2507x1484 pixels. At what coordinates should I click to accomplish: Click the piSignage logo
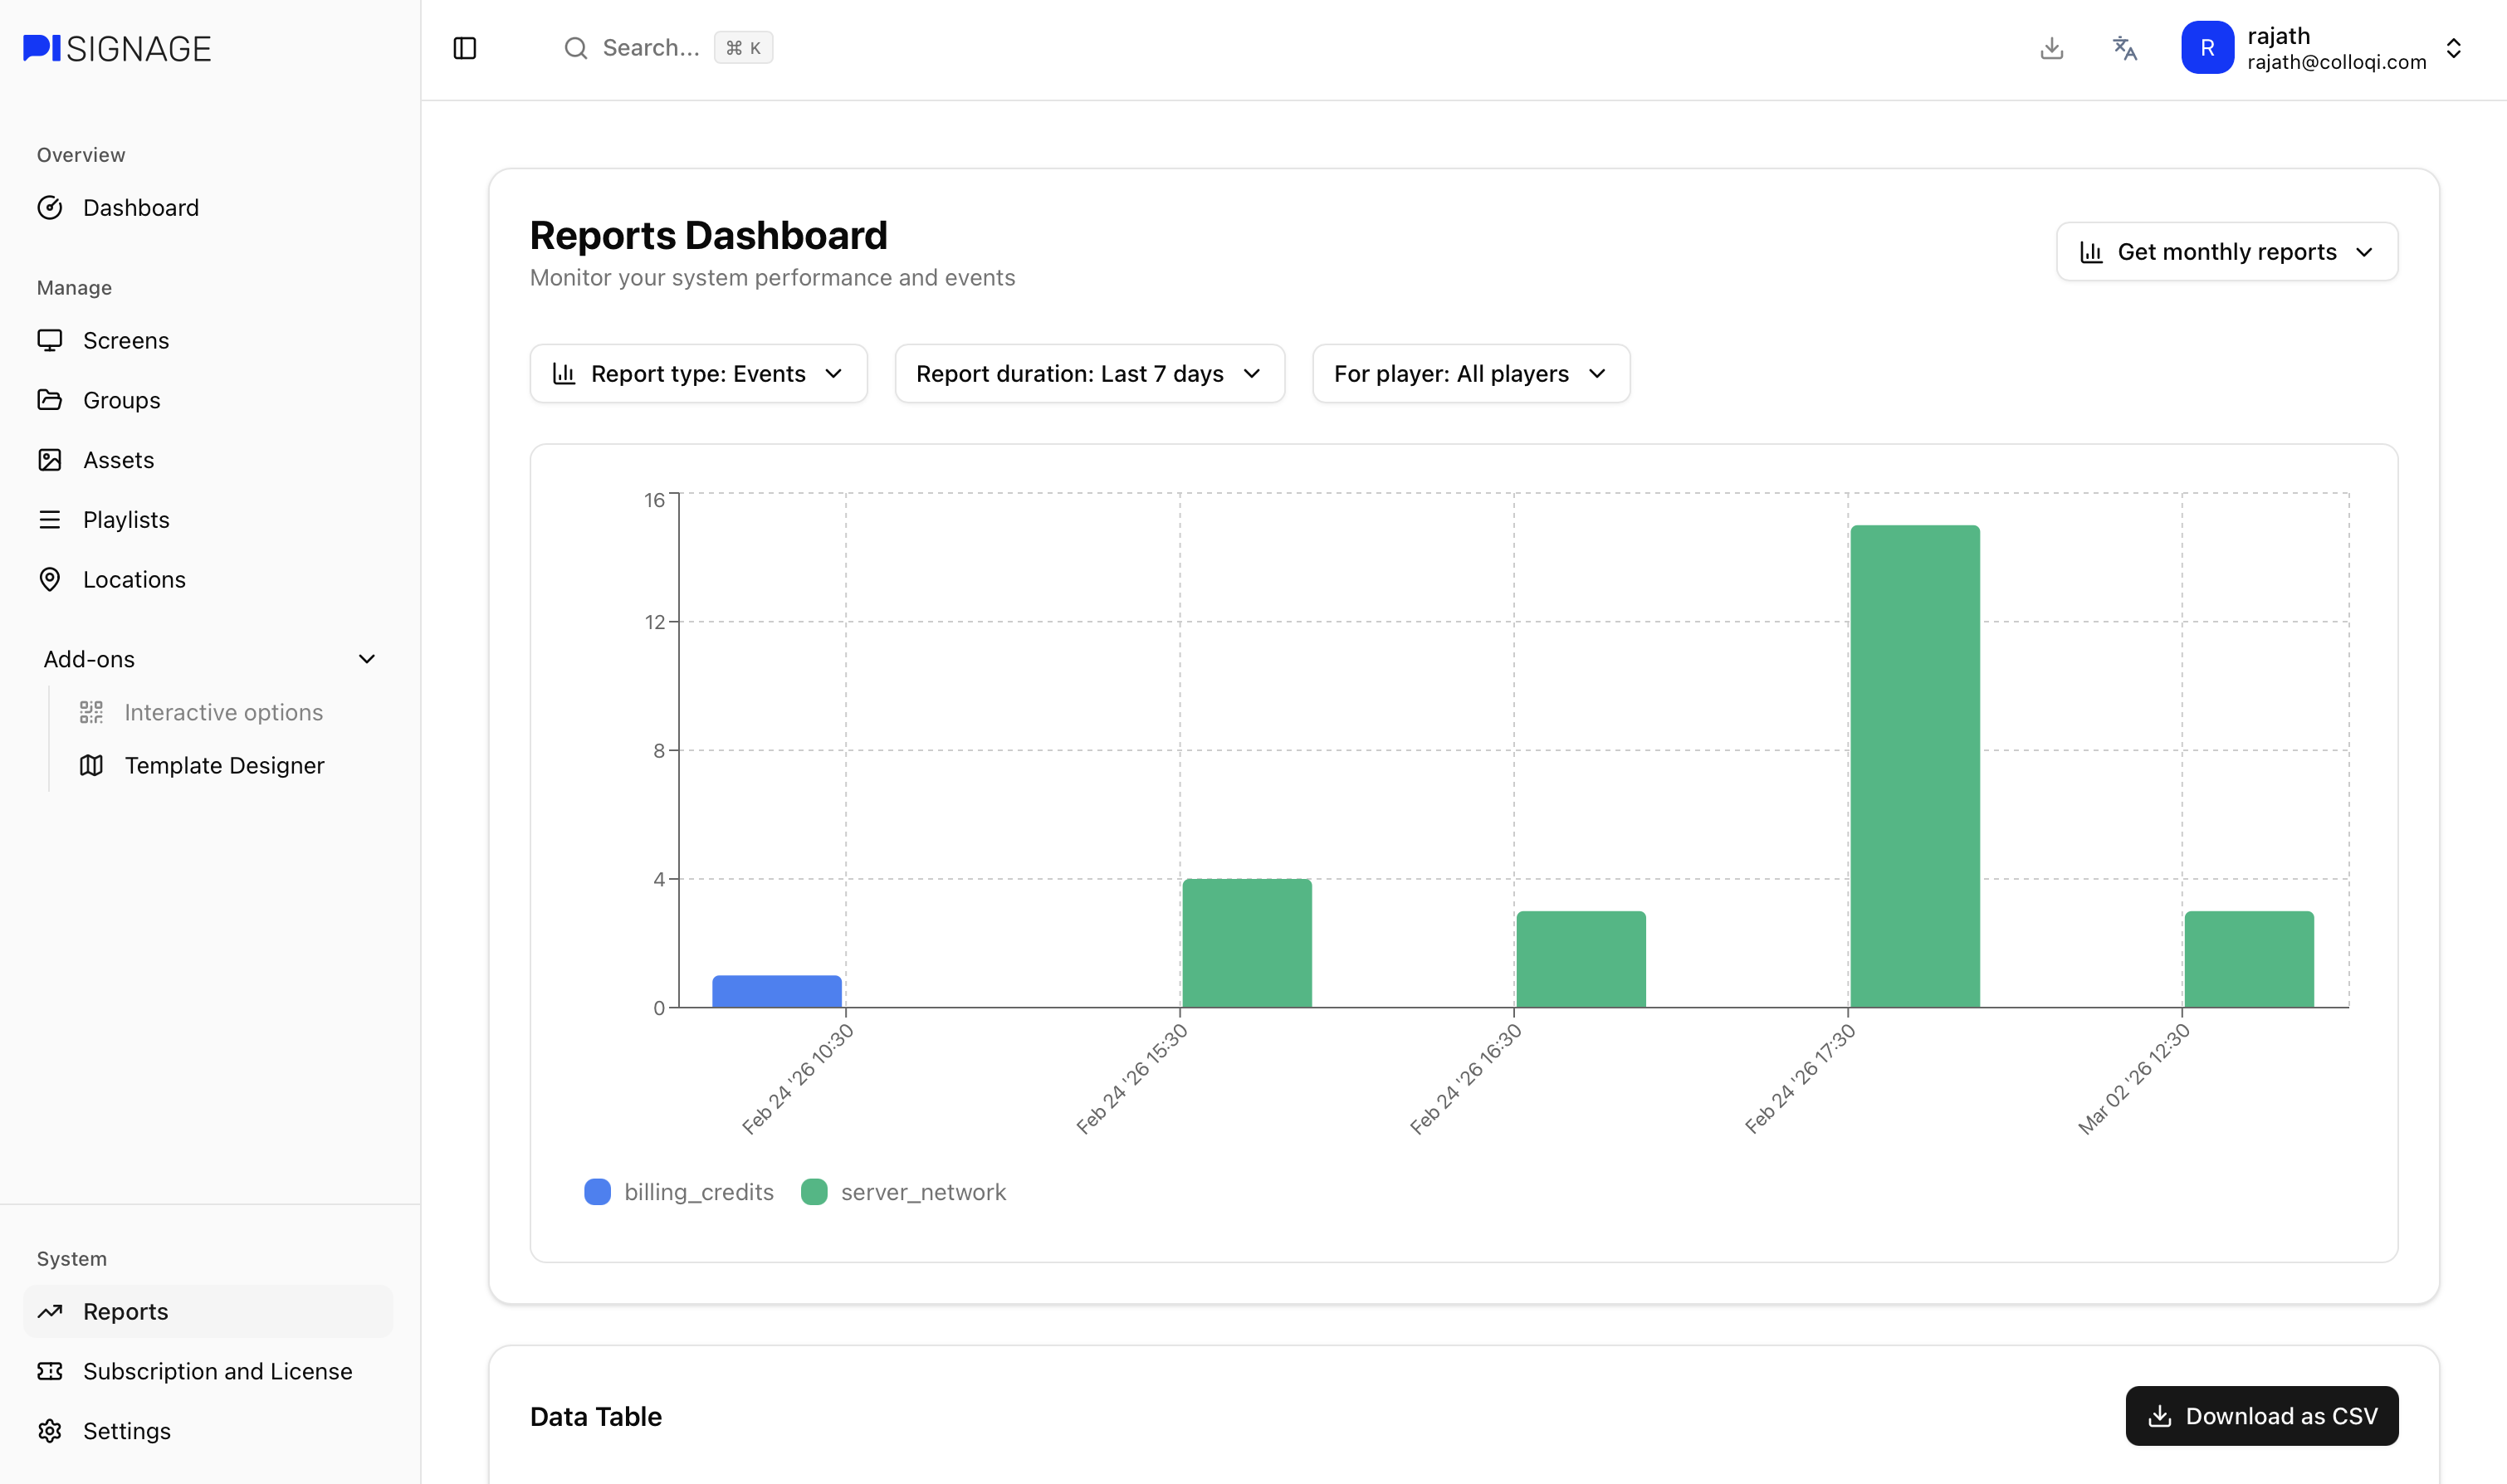118,48
